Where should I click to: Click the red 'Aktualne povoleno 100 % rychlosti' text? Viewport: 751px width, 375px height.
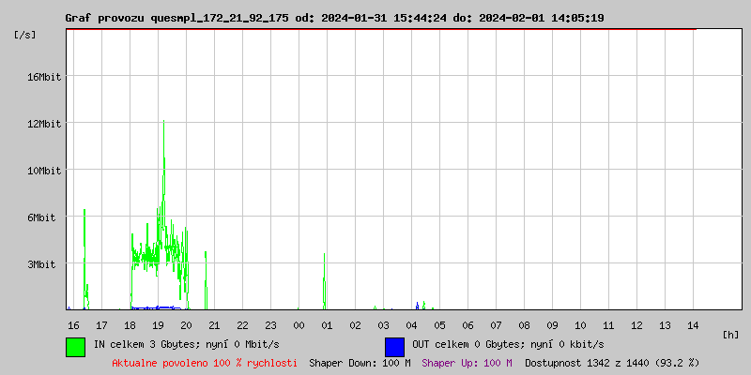205,362
